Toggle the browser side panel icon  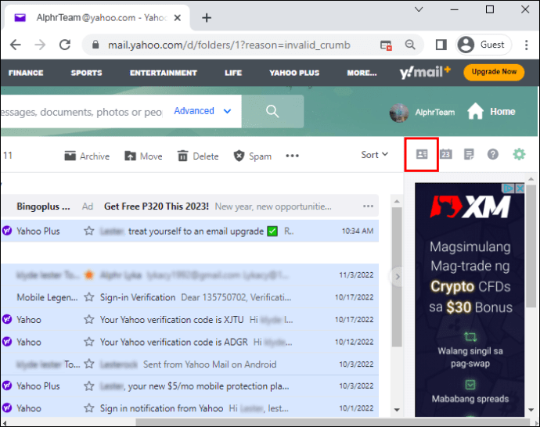pyautogui.click(x=441, y=45)
